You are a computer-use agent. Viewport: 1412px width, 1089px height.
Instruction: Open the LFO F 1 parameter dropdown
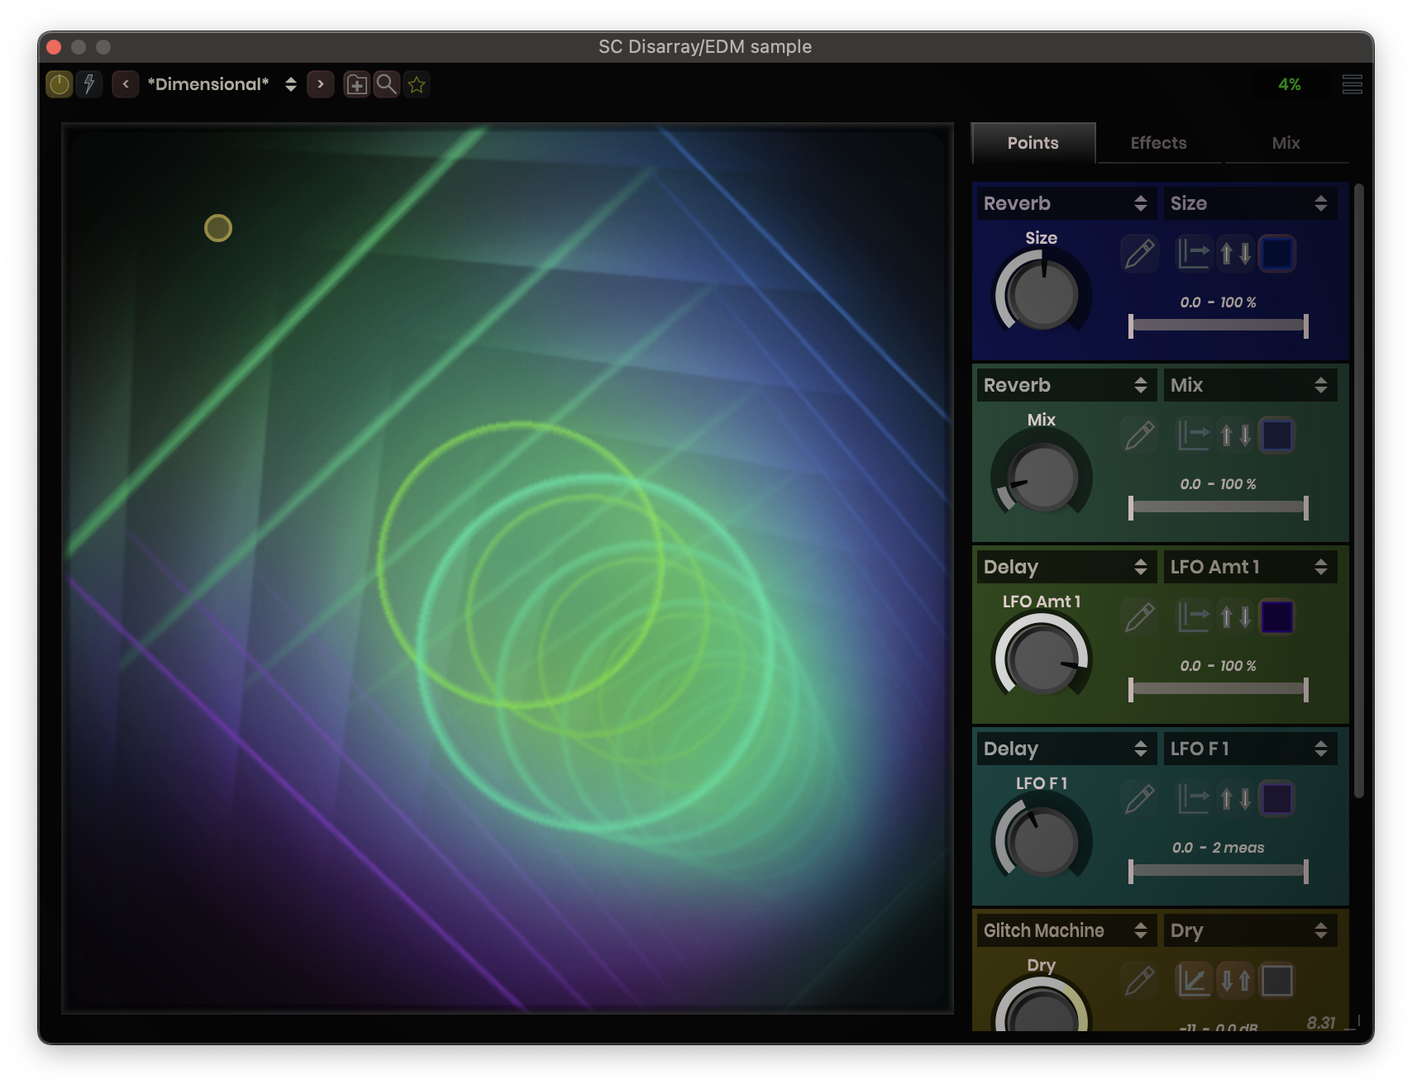pyautogui.click(x=1250, y=749)
